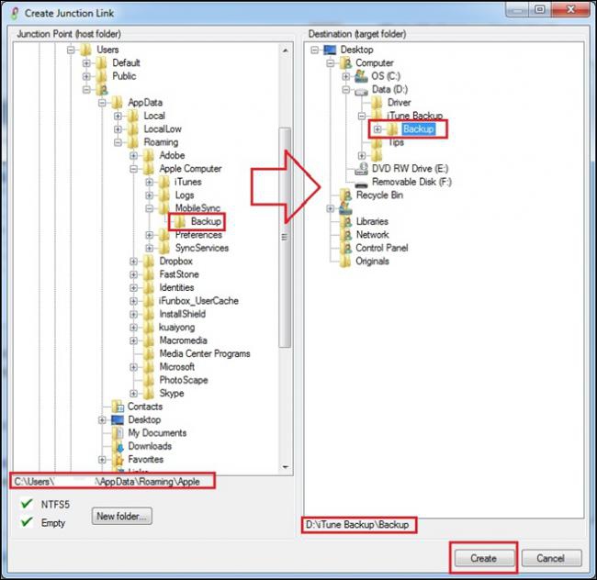Expand the Default folder node
The width and height of the screenshot is (597, 580).
point(86,62)
